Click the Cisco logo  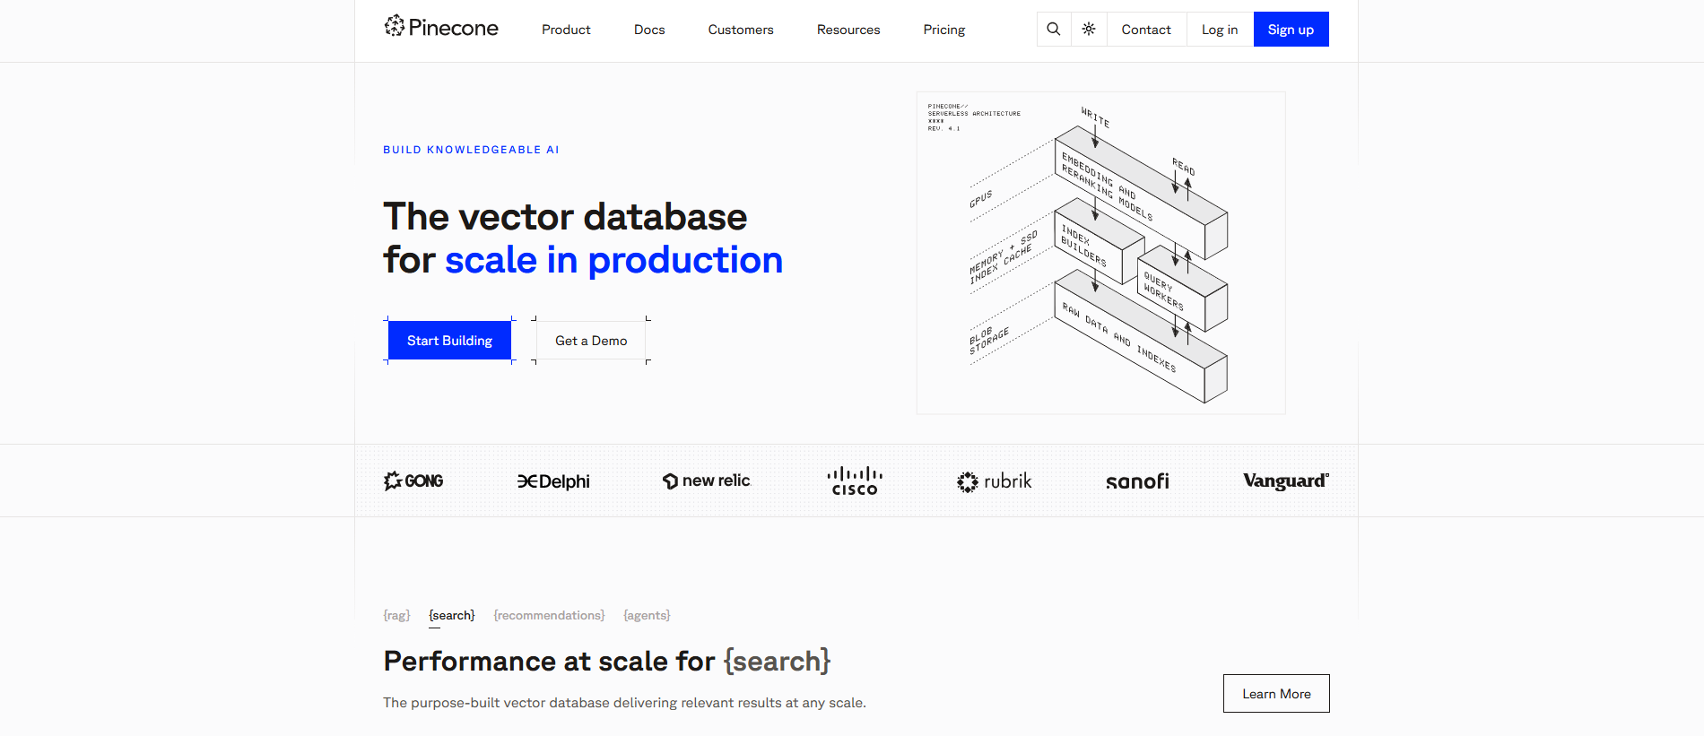click(x=855, y=481)
